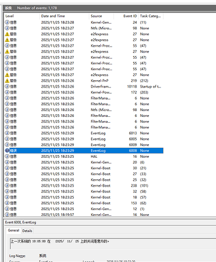Click the info icon on the Kernel-Gen event 24 row

point(7,23)
